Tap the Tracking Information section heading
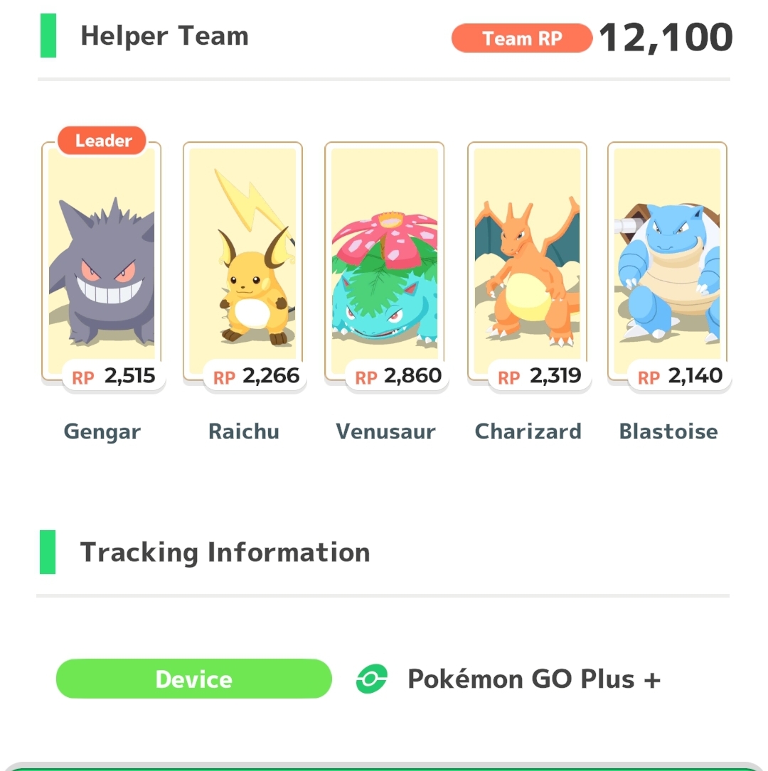This screenshot has height=771, width=768. (225, 552)
